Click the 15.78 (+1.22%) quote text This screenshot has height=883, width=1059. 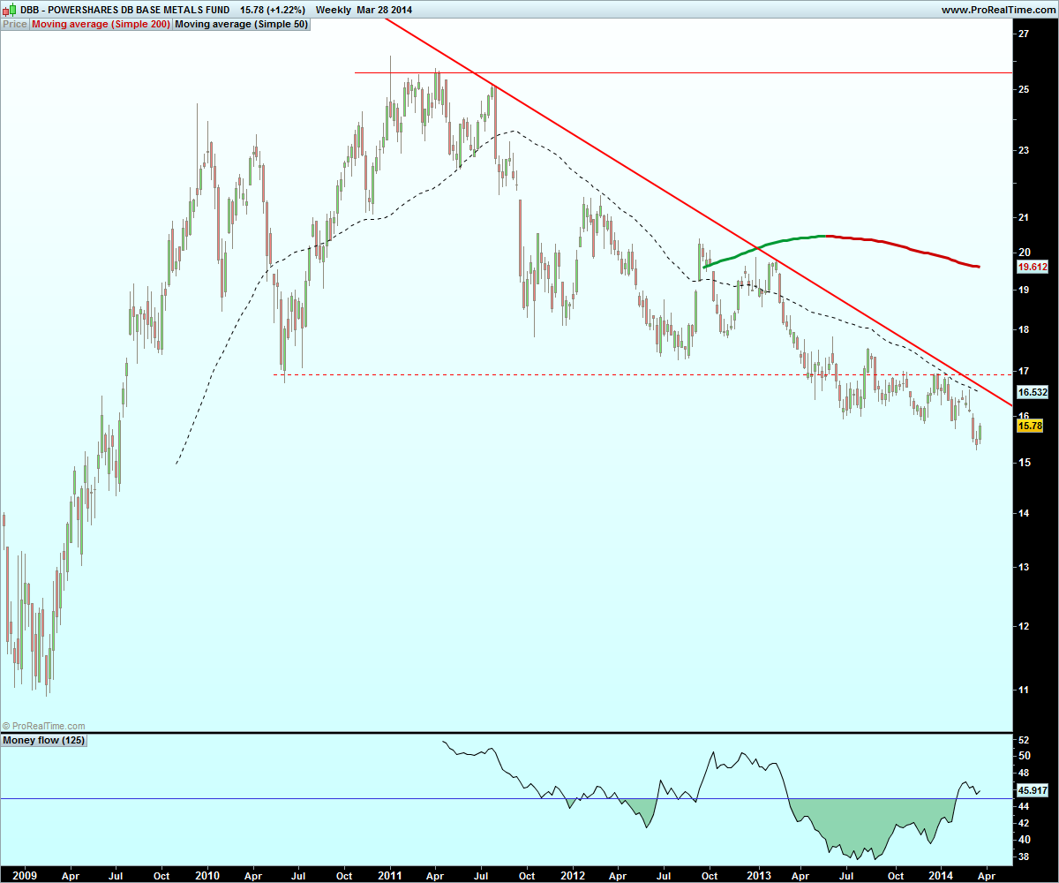tap(273, 10)
